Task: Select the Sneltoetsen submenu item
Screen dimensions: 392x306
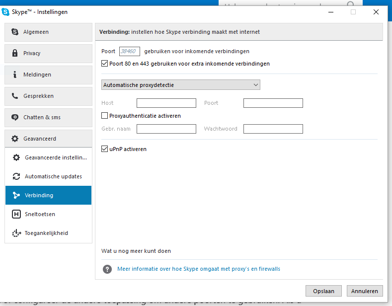Action: (49, 214)
